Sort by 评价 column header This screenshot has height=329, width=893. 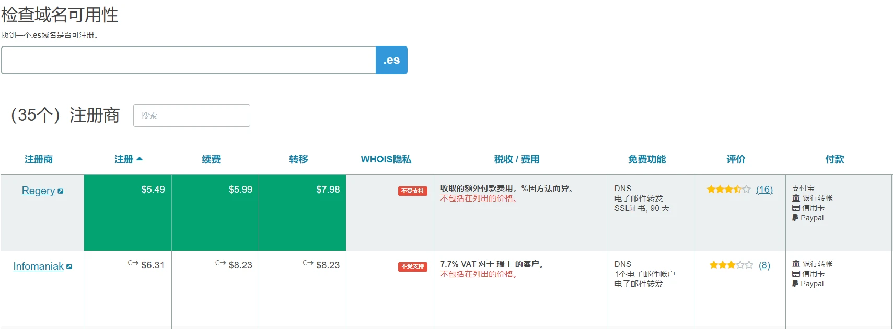click(736, 159)
